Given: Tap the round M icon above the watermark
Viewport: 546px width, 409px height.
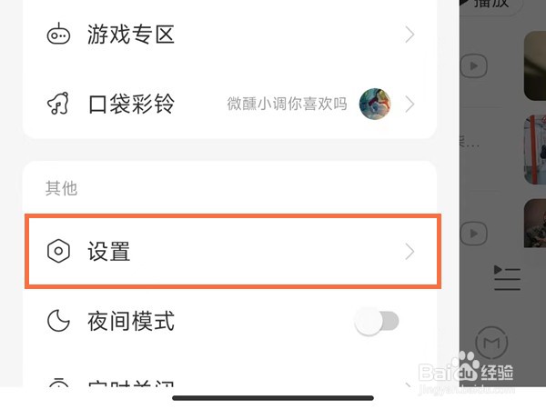Looking at the screenshot, I should pos(491,343).
